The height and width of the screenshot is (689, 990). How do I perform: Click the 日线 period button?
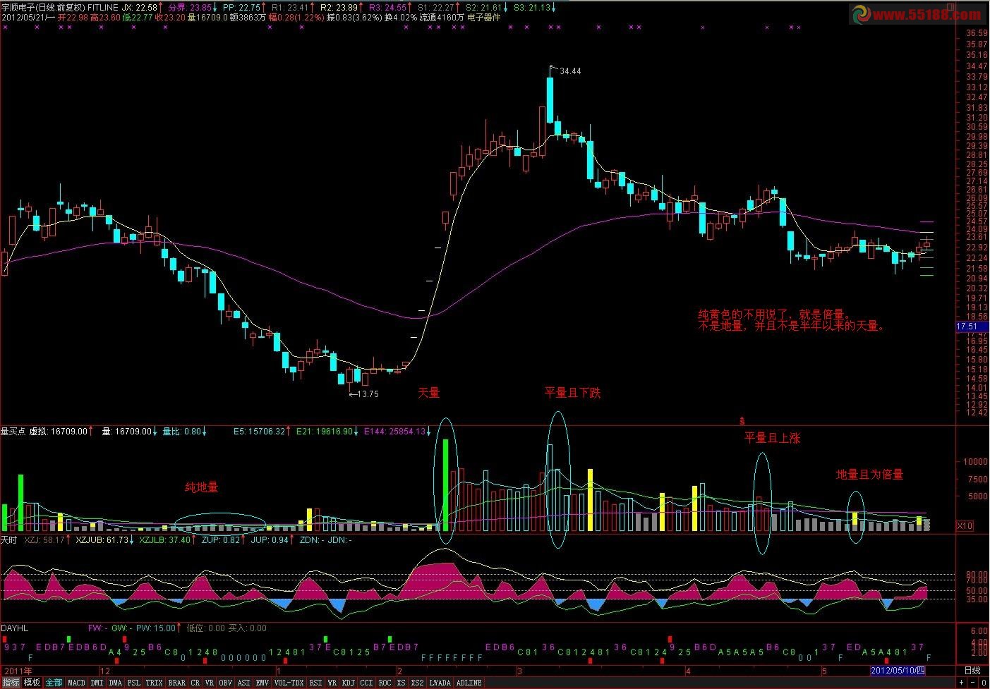[972, 671]
